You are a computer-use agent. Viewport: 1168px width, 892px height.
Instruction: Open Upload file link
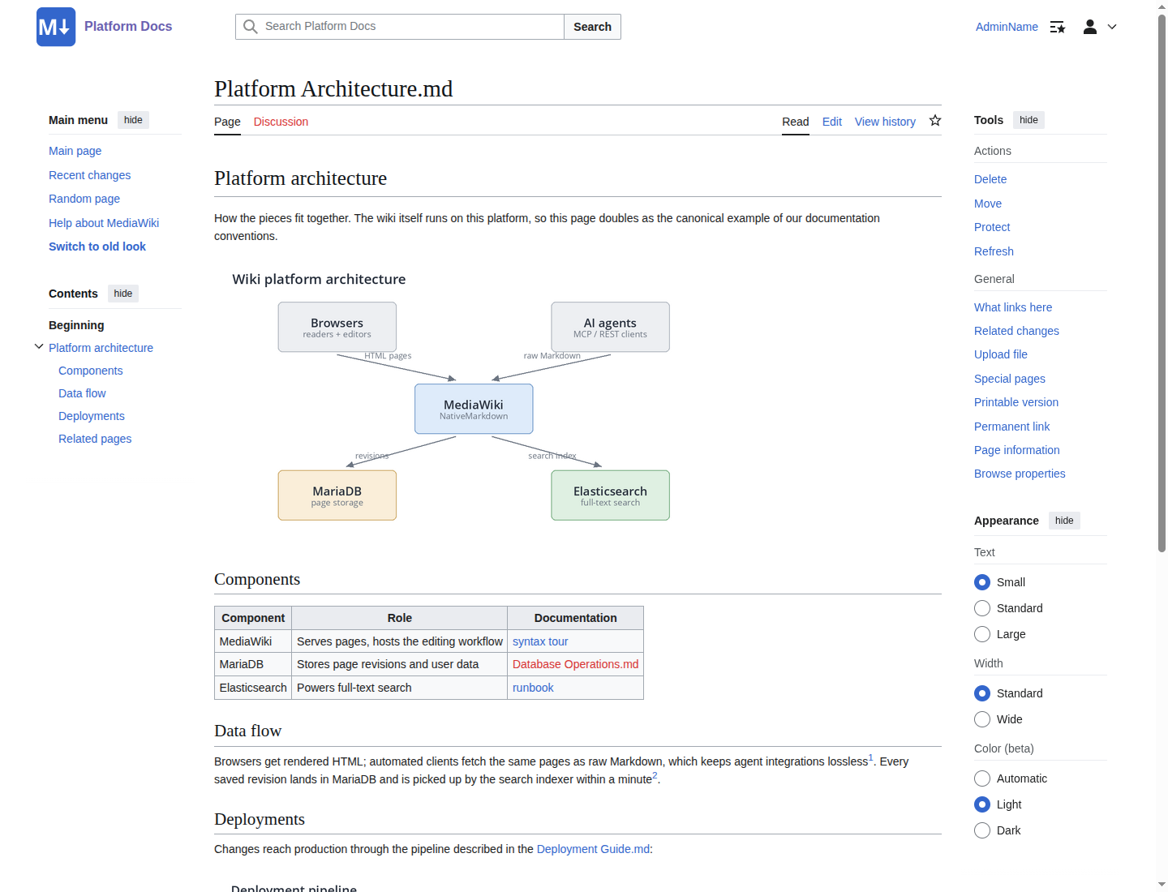pyautogui.click(x=1001, y=354)
